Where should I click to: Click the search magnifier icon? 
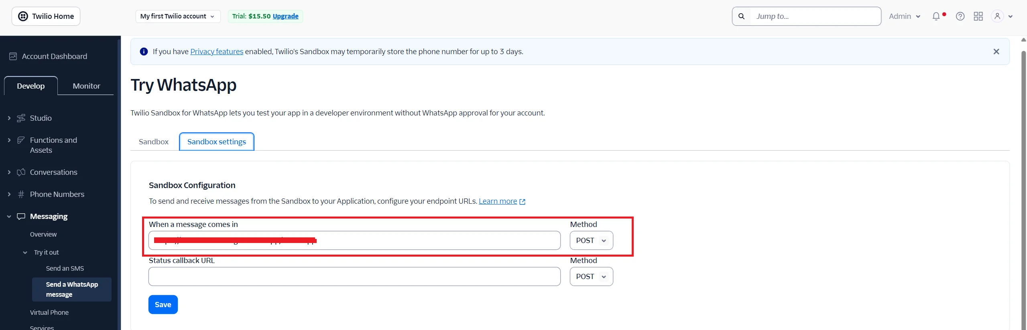click(x=741, y=16)
